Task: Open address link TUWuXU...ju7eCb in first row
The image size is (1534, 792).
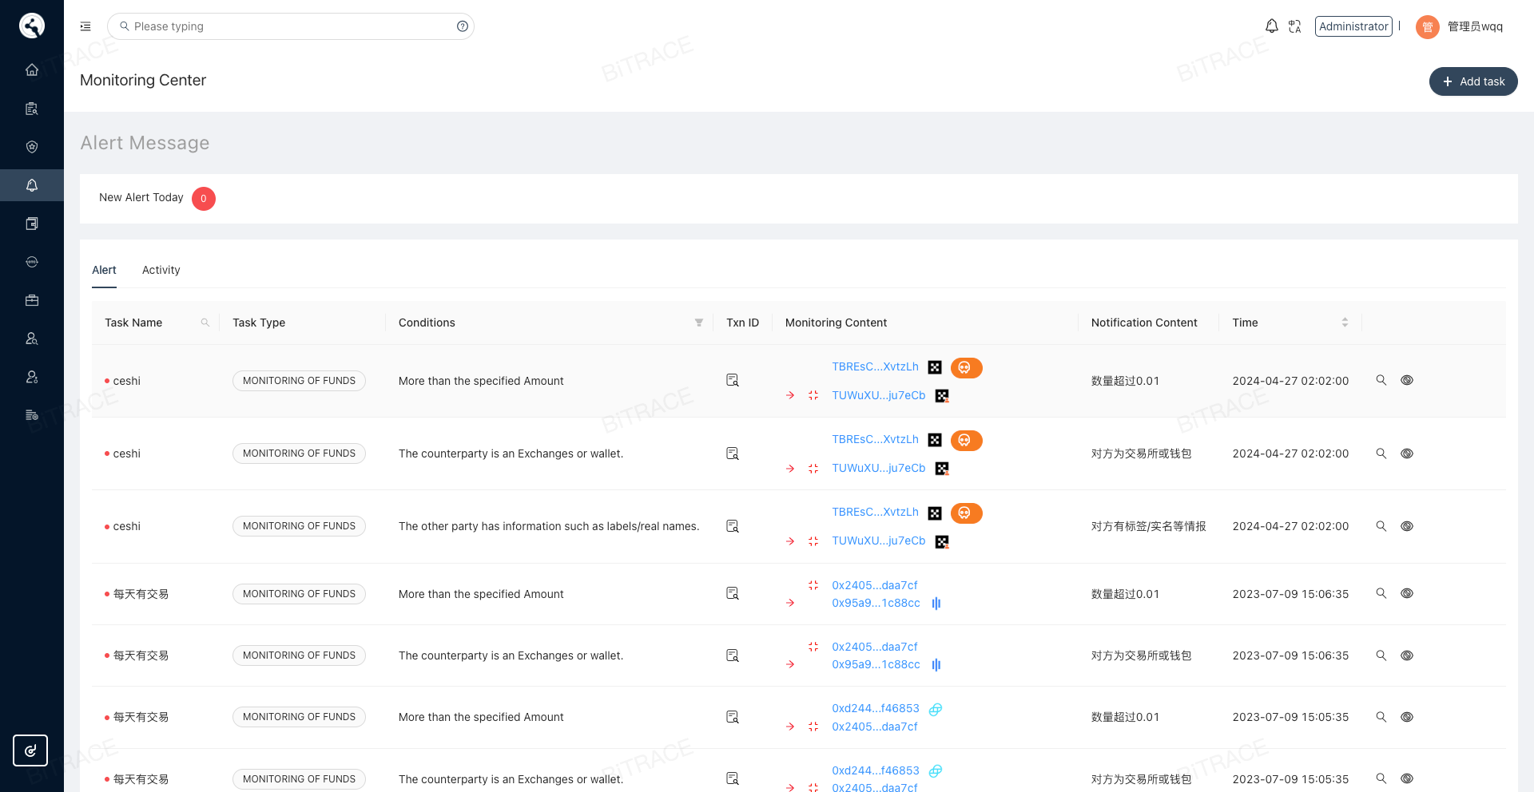Action: point(878,395)
